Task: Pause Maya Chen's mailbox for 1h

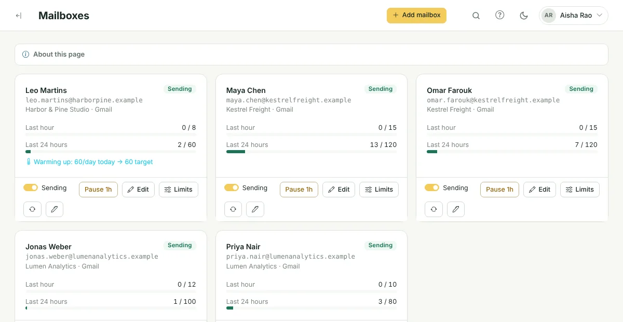Action: [299, 190]
